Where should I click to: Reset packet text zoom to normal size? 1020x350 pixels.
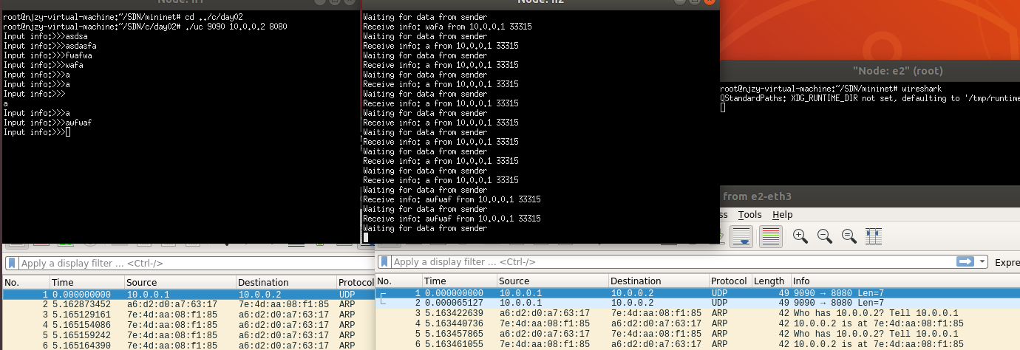[849, 236]
